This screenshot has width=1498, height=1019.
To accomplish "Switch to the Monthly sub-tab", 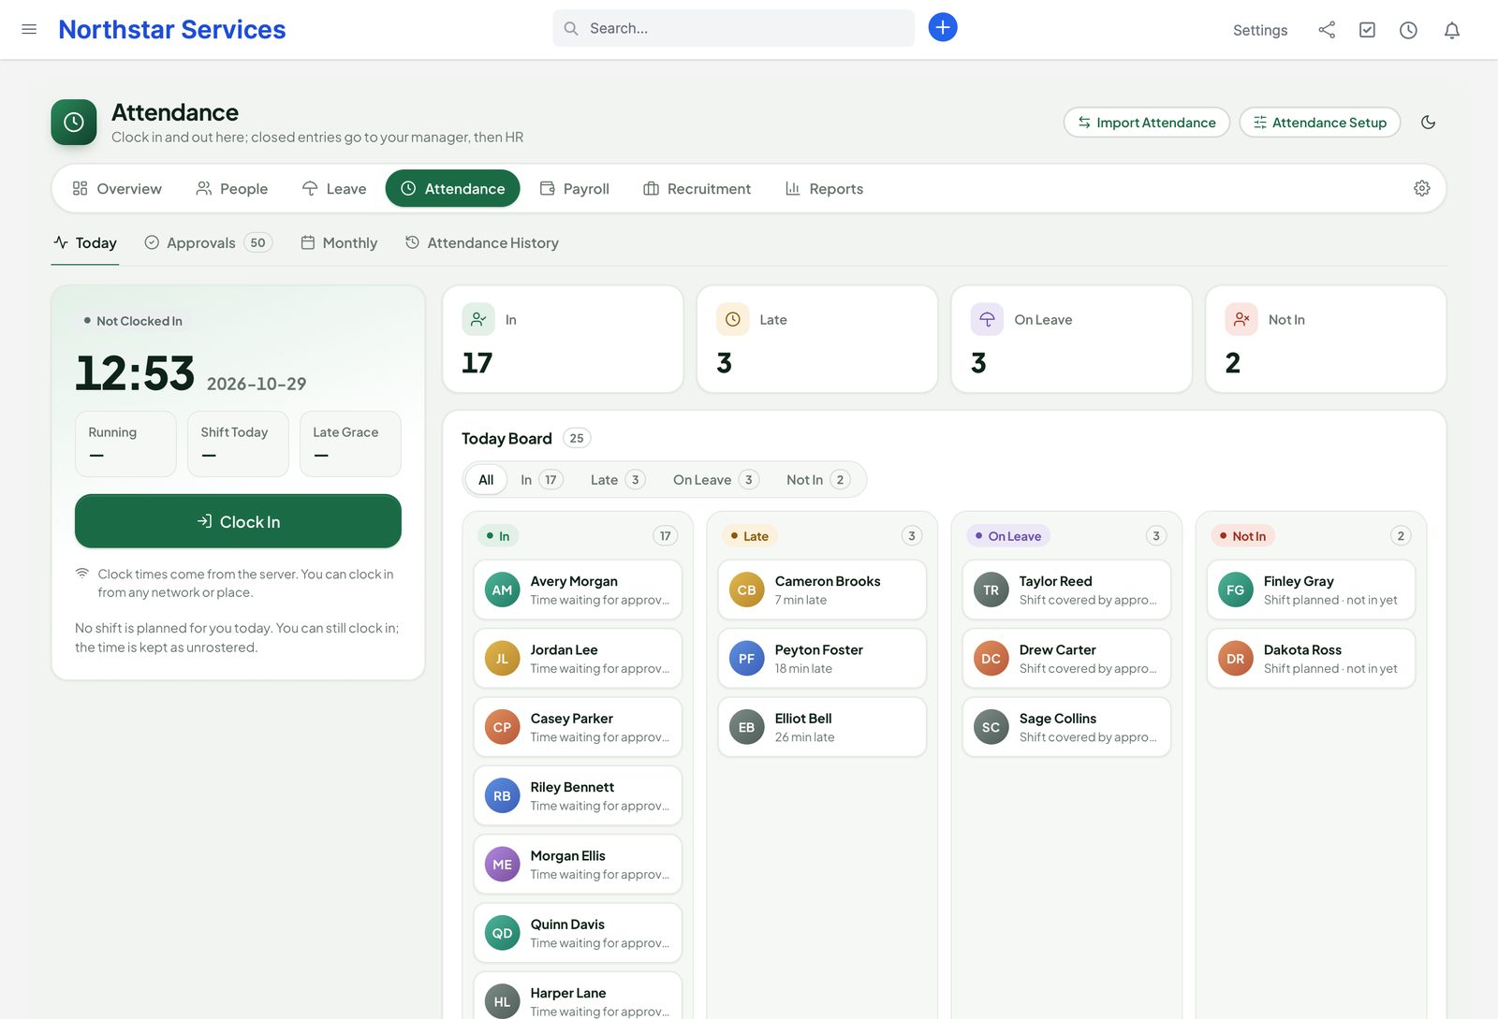I will 339,242.
